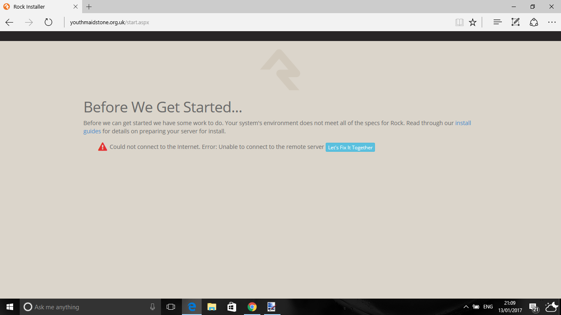Viewport: 561px width, 315px height.
Task: Show hidden system tray icons
Action: click(466, 307)
